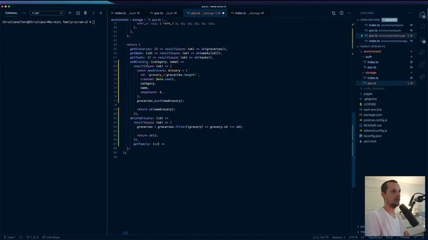Open index.ts environment/auth in Open Editors
Screen dimensions: 428x240
(387, 25)
